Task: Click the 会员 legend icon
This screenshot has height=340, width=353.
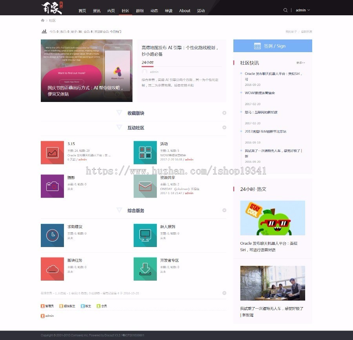Action: [98, 306]
